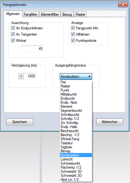Disable the Fangpunkt-Info checkbox

73,28
